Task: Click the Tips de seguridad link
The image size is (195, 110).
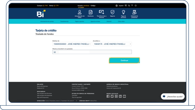Action: (x=77, y=97)
